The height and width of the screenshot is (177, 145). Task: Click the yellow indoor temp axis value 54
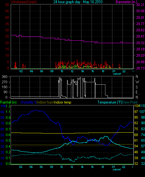click(x=136, y=146)
